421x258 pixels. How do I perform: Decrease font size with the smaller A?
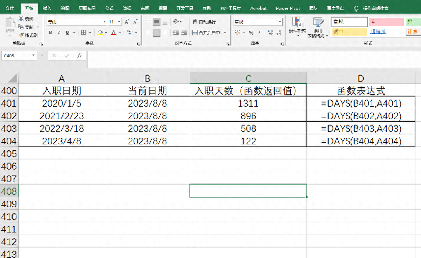coord(135,22)
